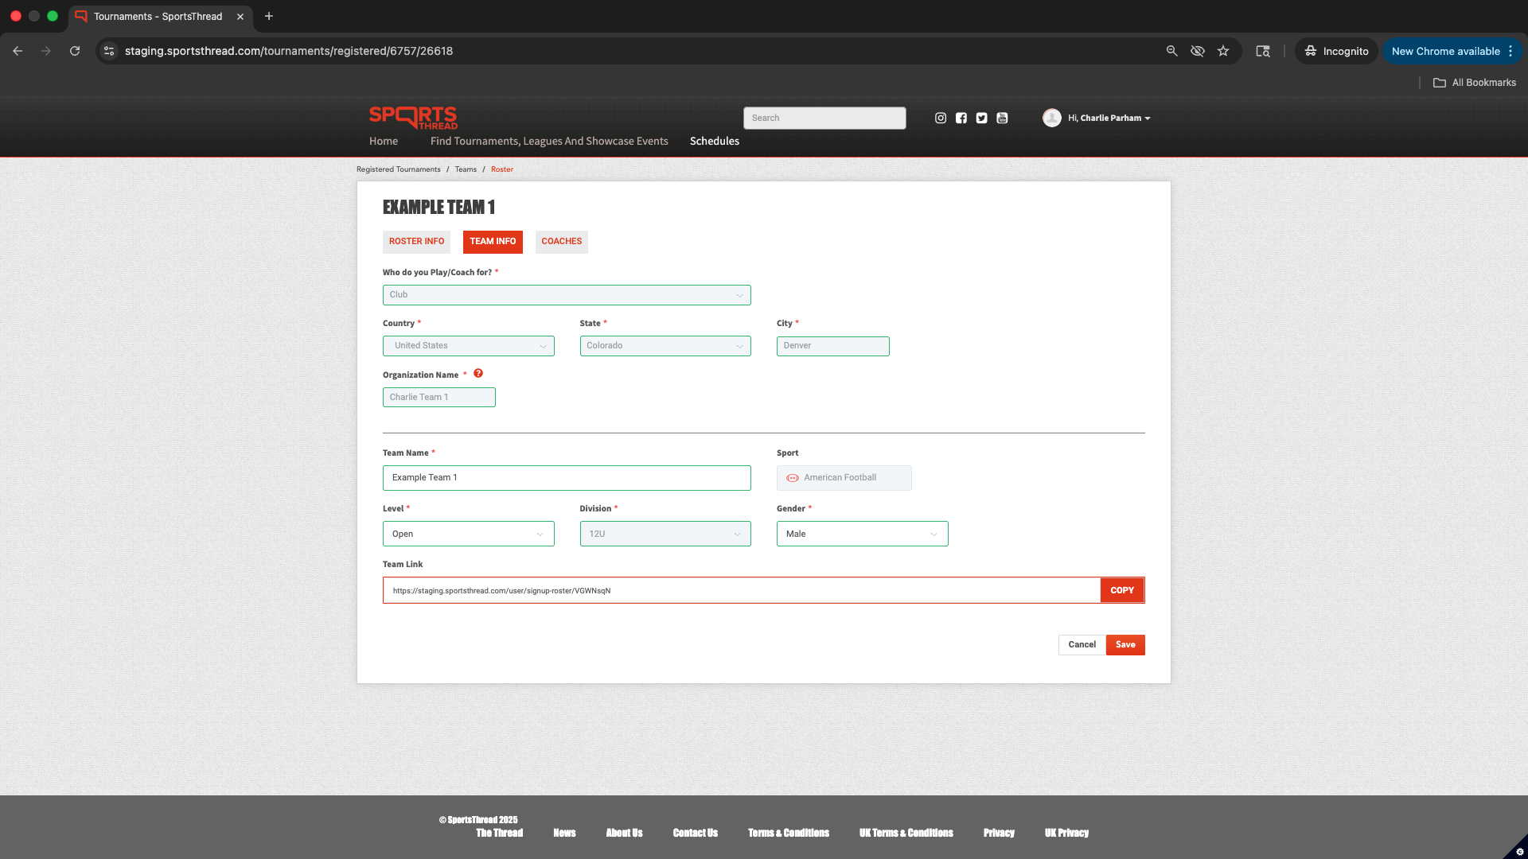The width and height of the screenshot is (1528, 859).
Task: Switch to the Coaches tab
Action: [x=561, y=242]
